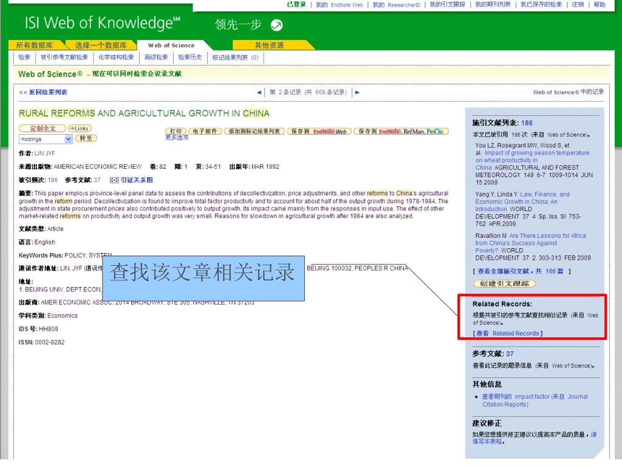Click sidebar 施引文献列表 186 link

point(527,123)
